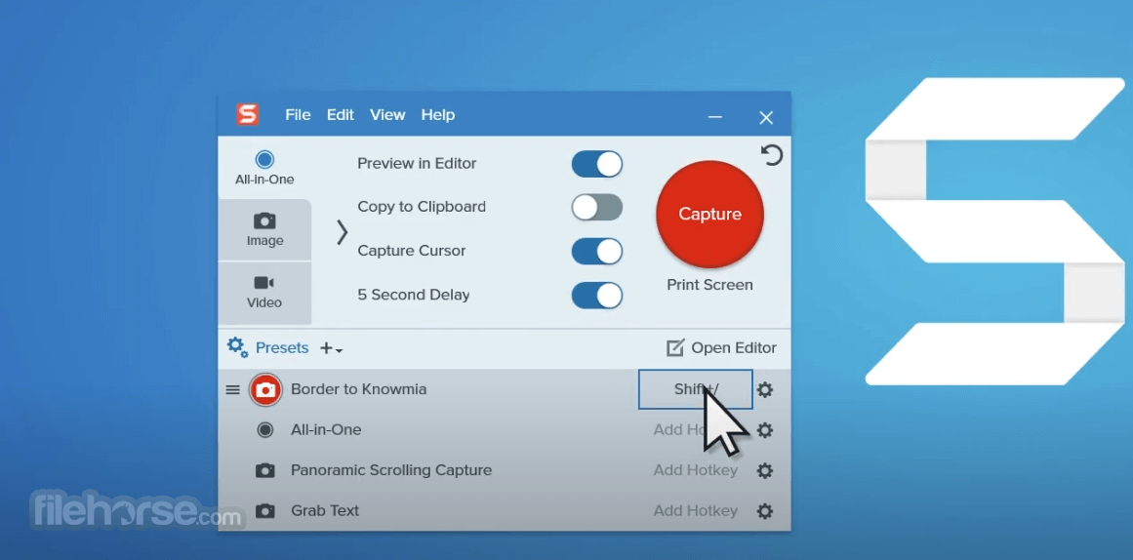Screen dimensions: 1133x560
Task: Turn off the 5 Second Delay toggle
Action: point(597,296)
